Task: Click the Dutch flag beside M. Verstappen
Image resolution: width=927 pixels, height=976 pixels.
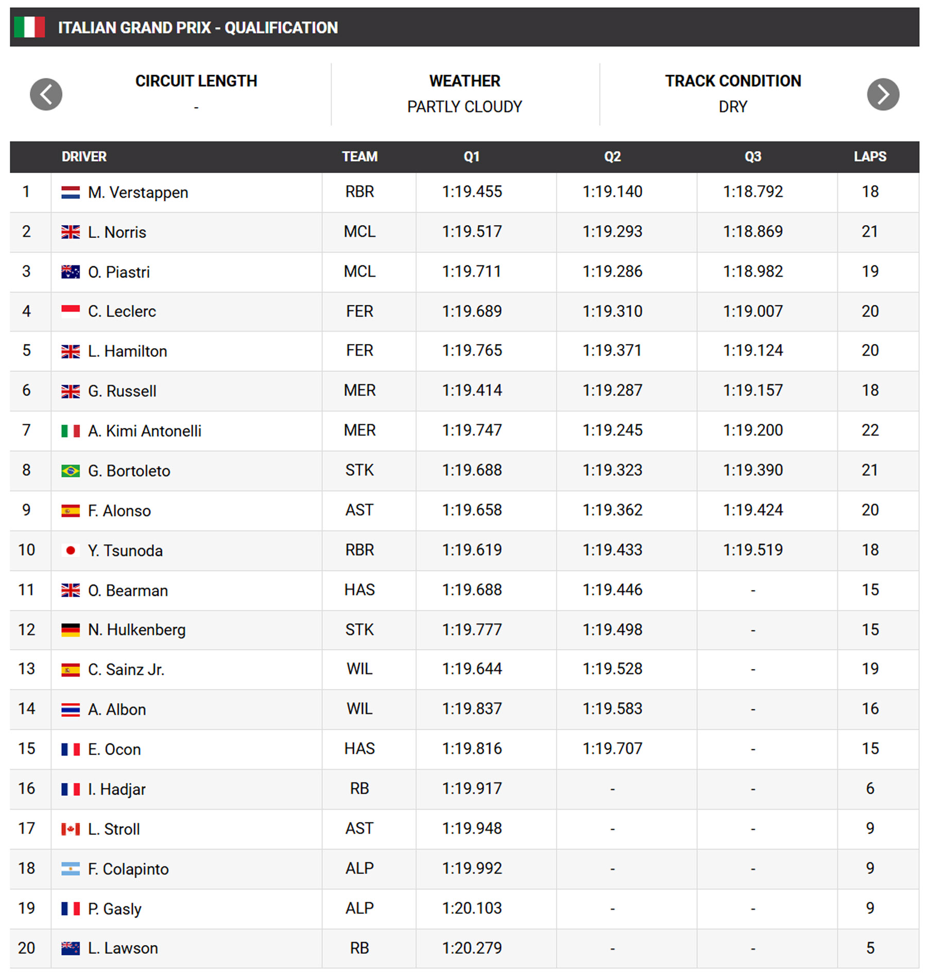Action: tap(71, 193)
